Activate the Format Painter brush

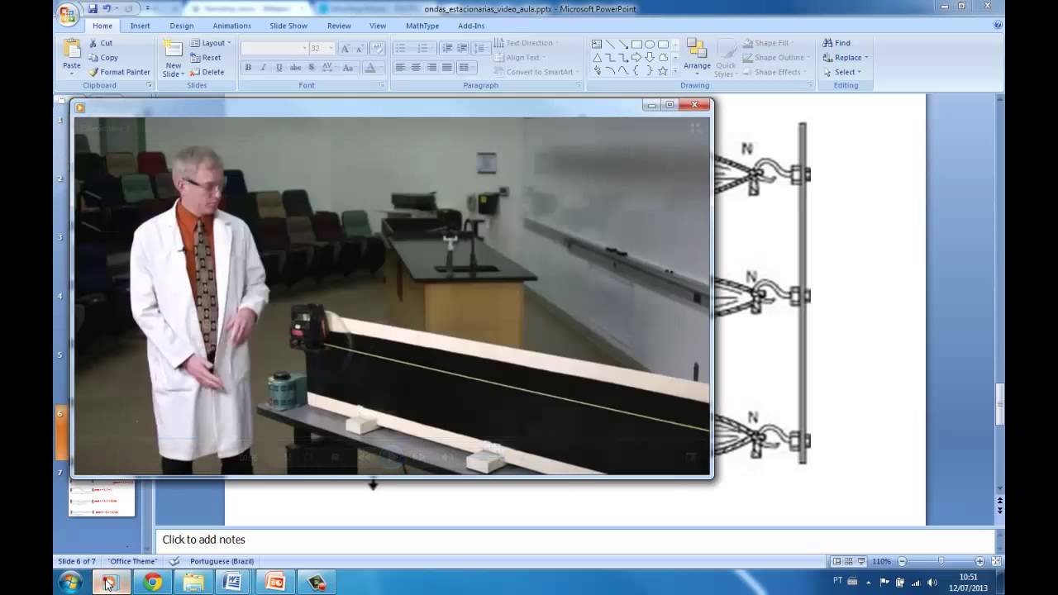pos(119,73)
